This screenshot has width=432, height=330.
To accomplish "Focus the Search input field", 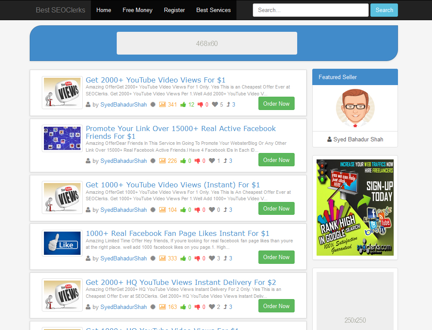I will tap(311, 10).
